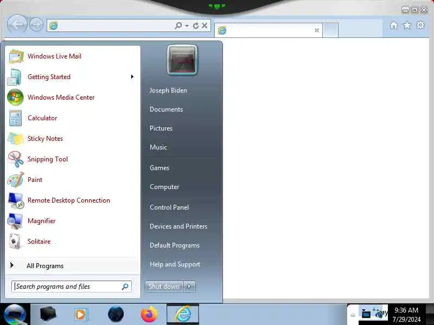Click the Shut down button

164,287
